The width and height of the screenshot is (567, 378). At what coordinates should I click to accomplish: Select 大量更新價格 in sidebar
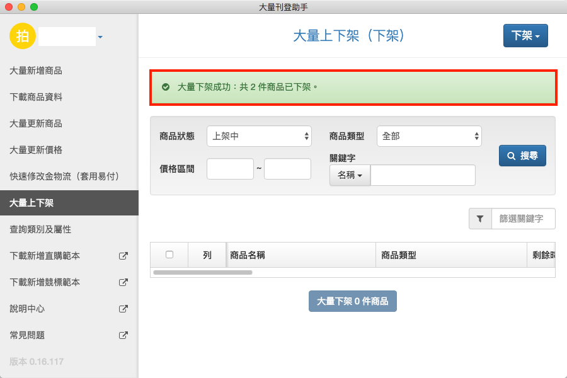36,150
